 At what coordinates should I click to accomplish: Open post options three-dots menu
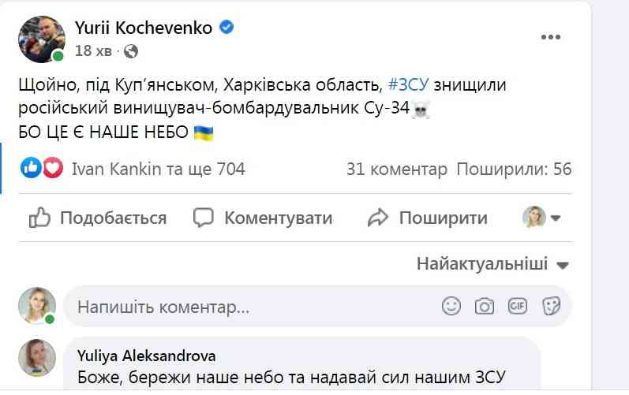(551, 37)
